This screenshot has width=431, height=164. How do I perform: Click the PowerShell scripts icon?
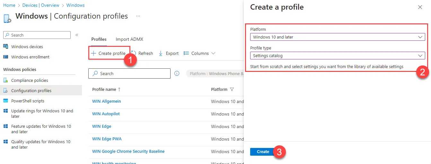[6, 101]
